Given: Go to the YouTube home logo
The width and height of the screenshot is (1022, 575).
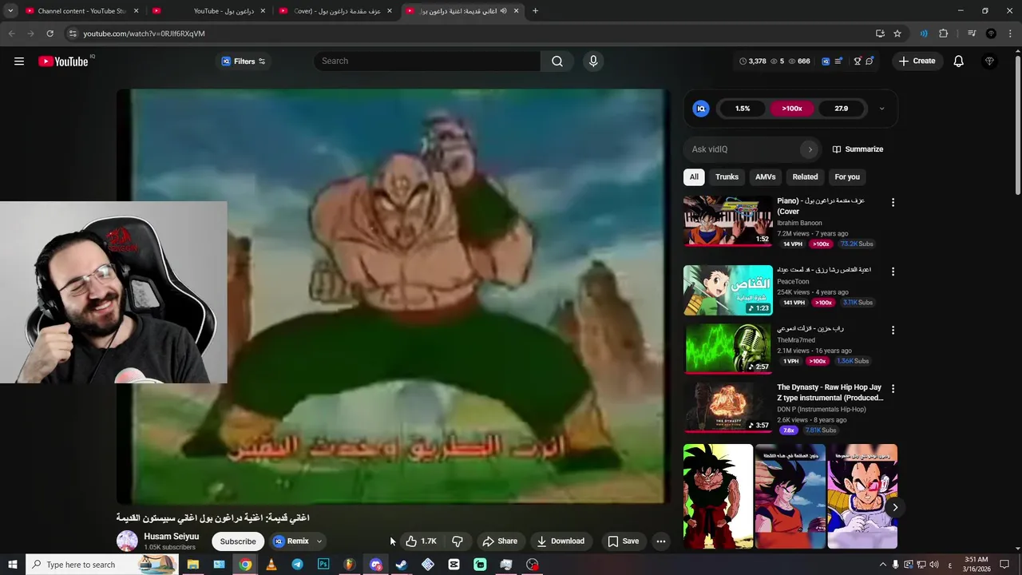Looking at the screenshot, I should (63, 61).
